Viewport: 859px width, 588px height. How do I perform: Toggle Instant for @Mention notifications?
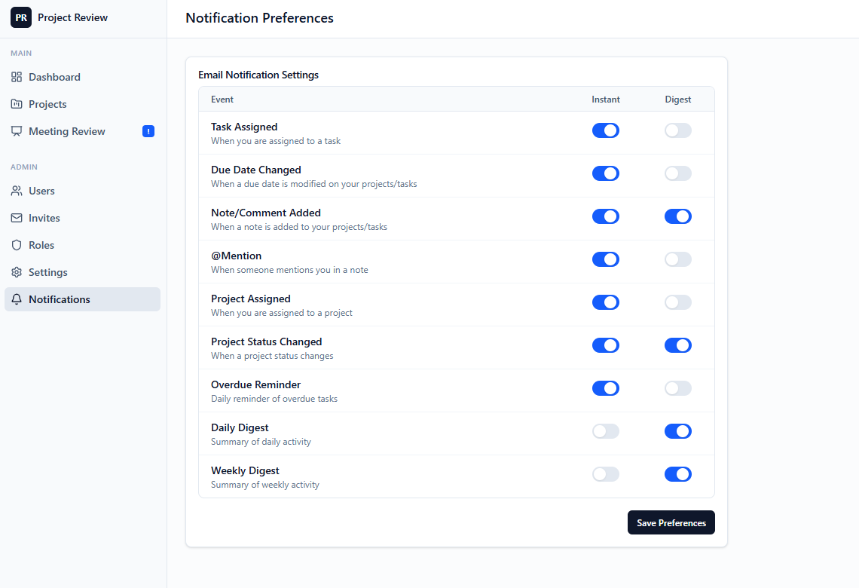coord(606,259)
